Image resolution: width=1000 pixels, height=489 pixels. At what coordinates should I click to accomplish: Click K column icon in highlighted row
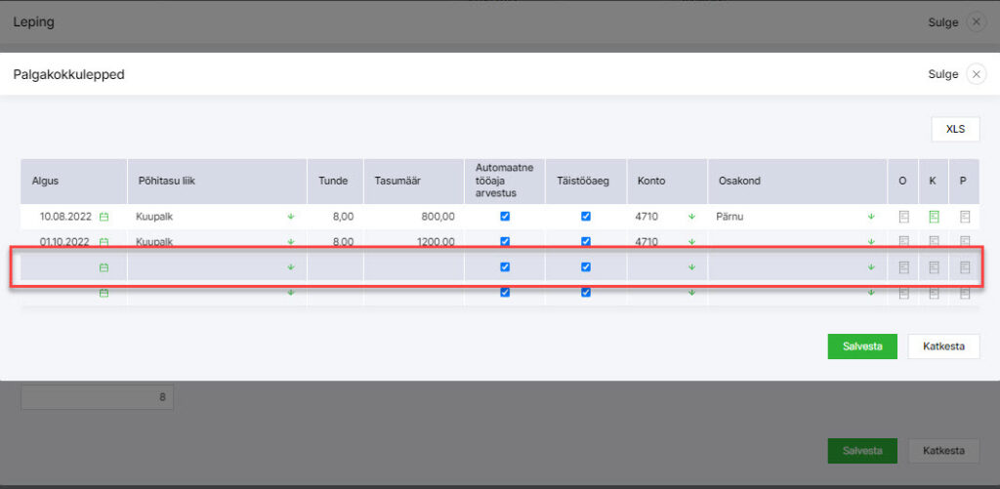934,267
